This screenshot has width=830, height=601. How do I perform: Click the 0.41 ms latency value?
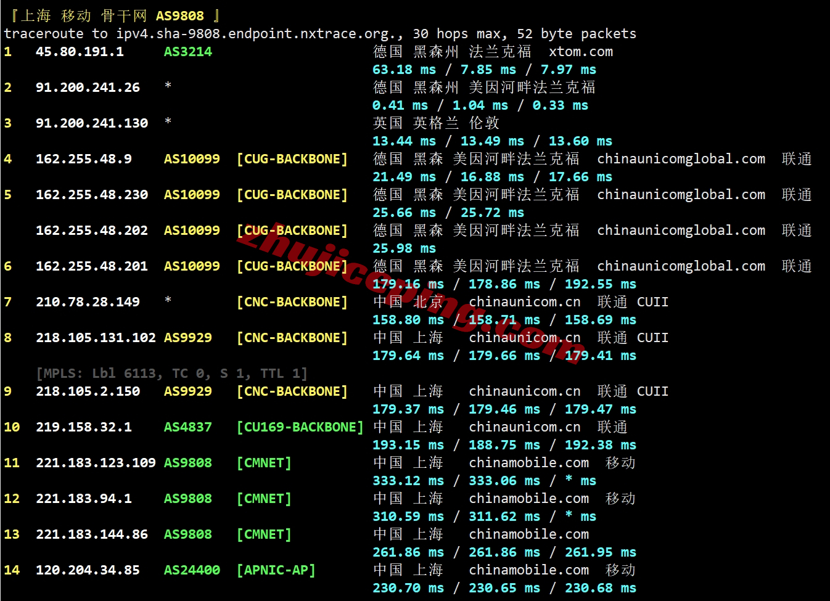[400, 105]
